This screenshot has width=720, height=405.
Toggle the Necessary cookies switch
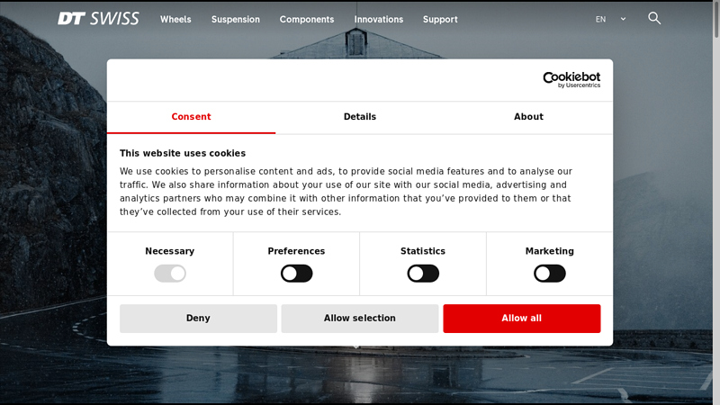tap(170, 274)
